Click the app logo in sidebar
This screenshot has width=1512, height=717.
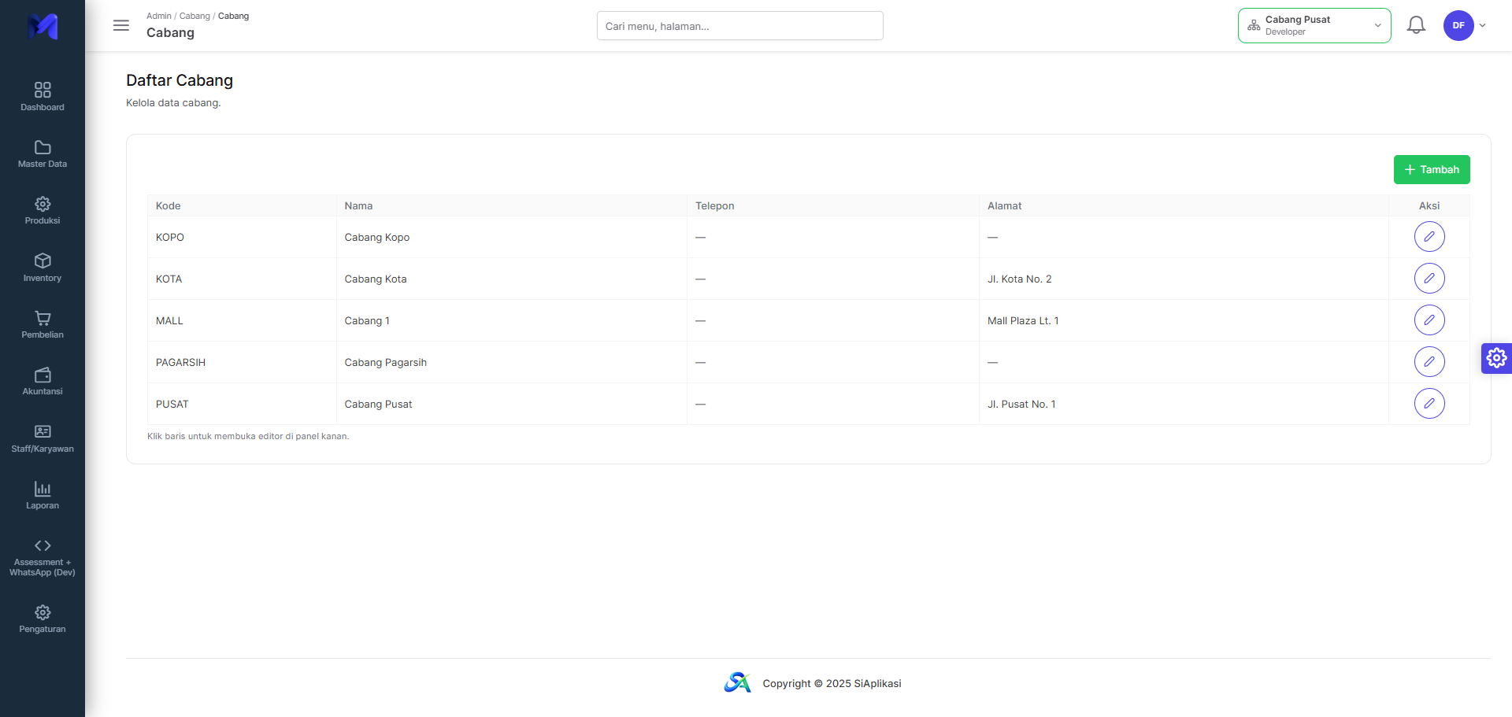point(43,26)
